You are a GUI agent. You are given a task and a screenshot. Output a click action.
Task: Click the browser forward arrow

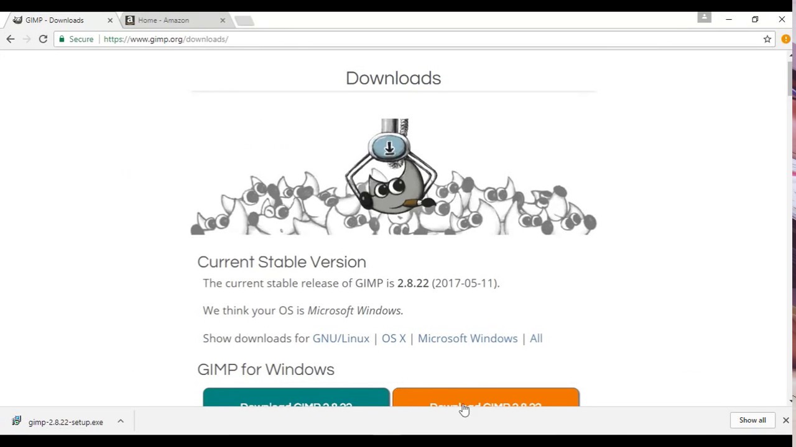[26, 39]
